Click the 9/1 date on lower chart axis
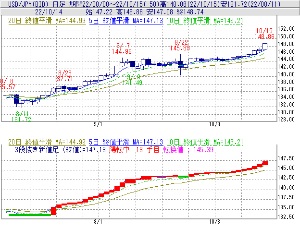 coord(98,222)
